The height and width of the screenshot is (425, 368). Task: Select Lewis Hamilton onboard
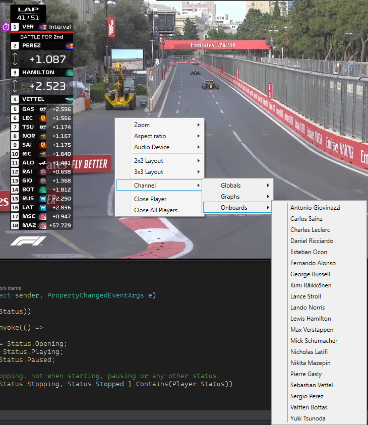[x=319, y=319]
